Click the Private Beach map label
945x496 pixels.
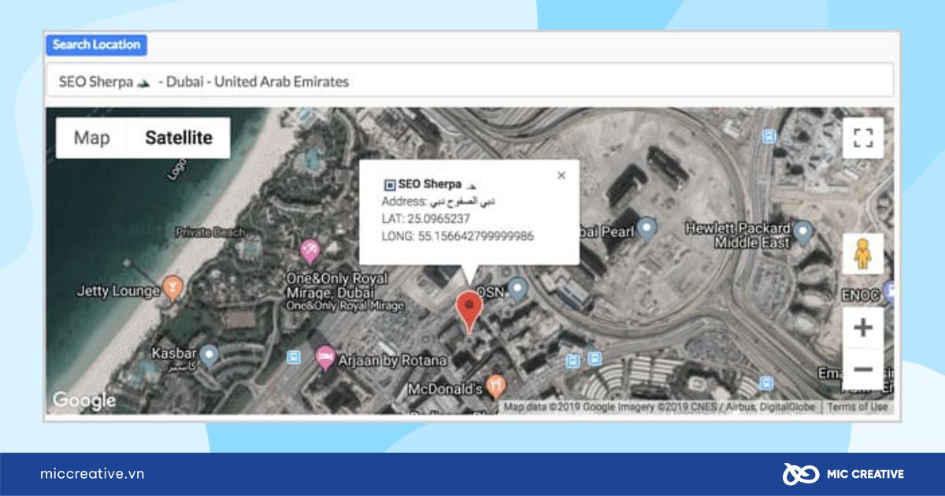tap(210, 232)
